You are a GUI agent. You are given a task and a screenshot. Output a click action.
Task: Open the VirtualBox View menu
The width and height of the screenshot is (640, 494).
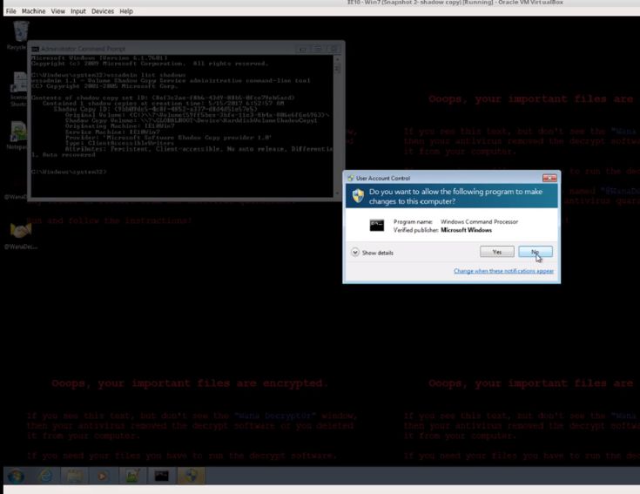click(x=58, y=11)
